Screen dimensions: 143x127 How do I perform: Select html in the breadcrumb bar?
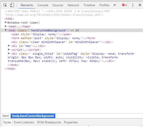6,116
